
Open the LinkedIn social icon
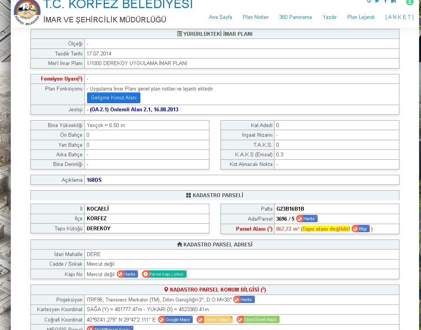click(393, 1)
